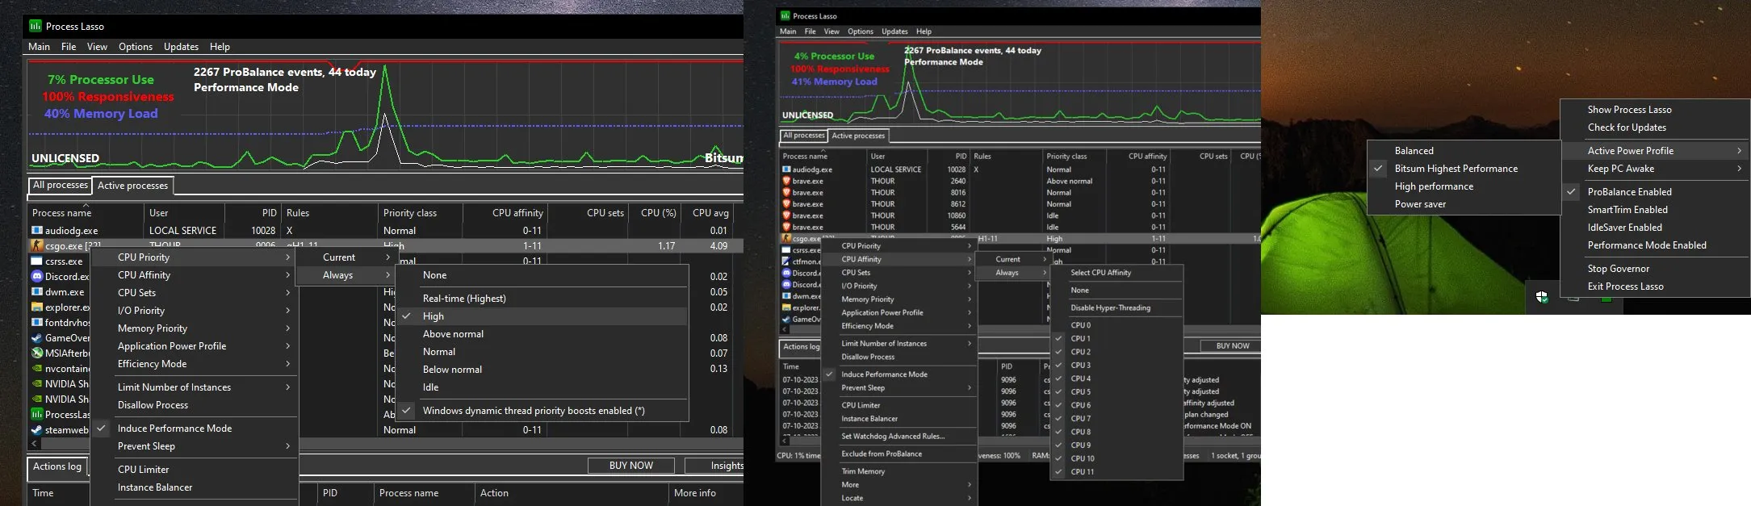Open Insights in the left window
This screenshot has height=506, width=1751.
[715, 466]
